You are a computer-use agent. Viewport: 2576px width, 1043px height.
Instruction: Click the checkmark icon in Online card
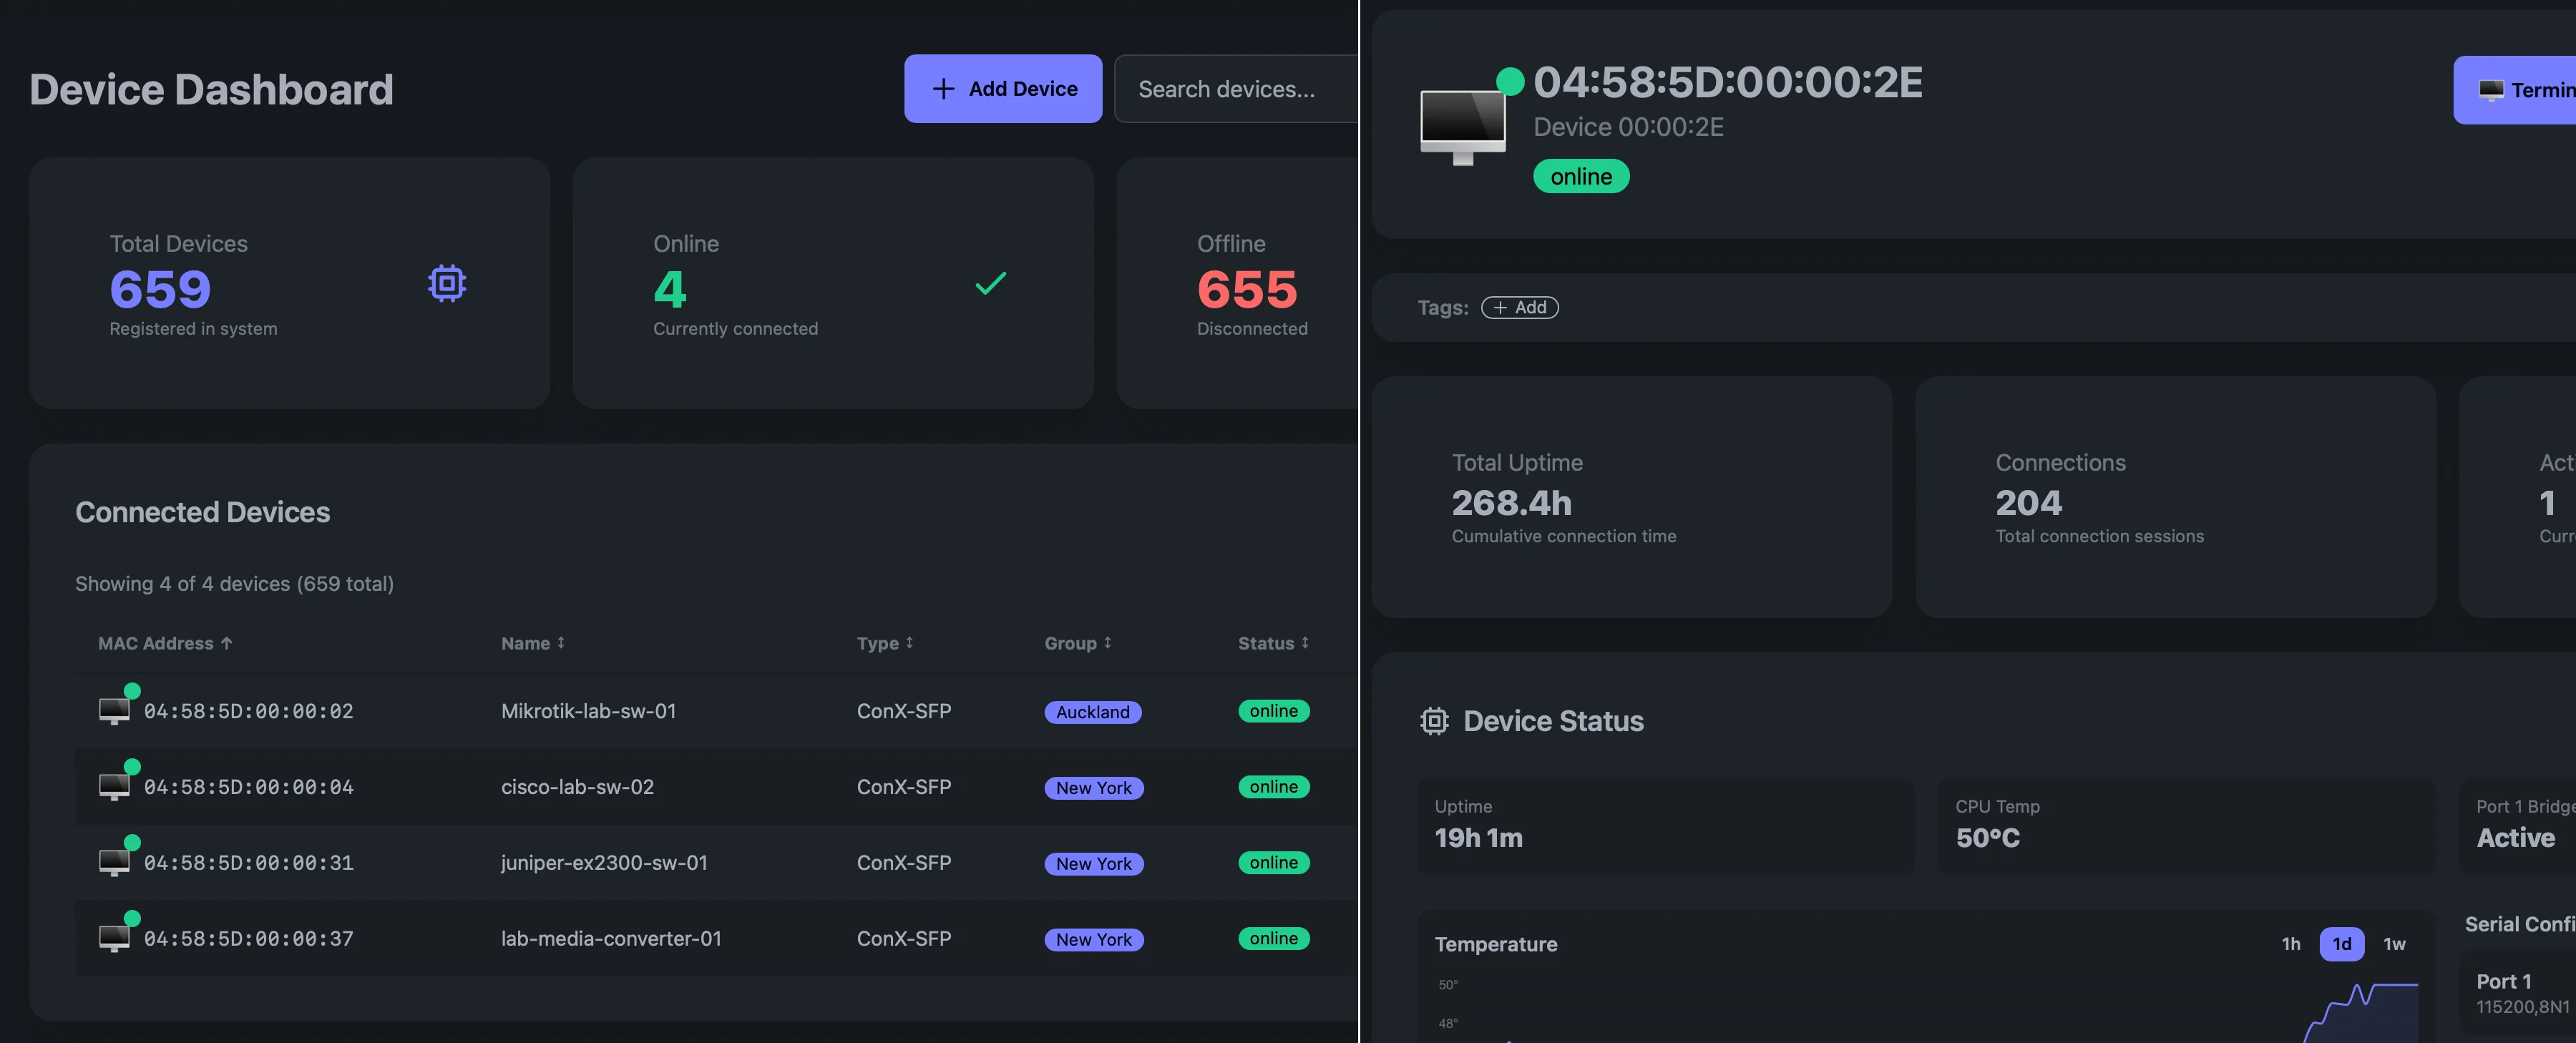990,284
